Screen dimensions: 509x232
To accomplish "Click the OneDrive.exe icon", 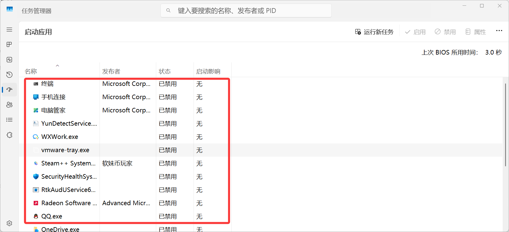I will [x=36, y=229].
